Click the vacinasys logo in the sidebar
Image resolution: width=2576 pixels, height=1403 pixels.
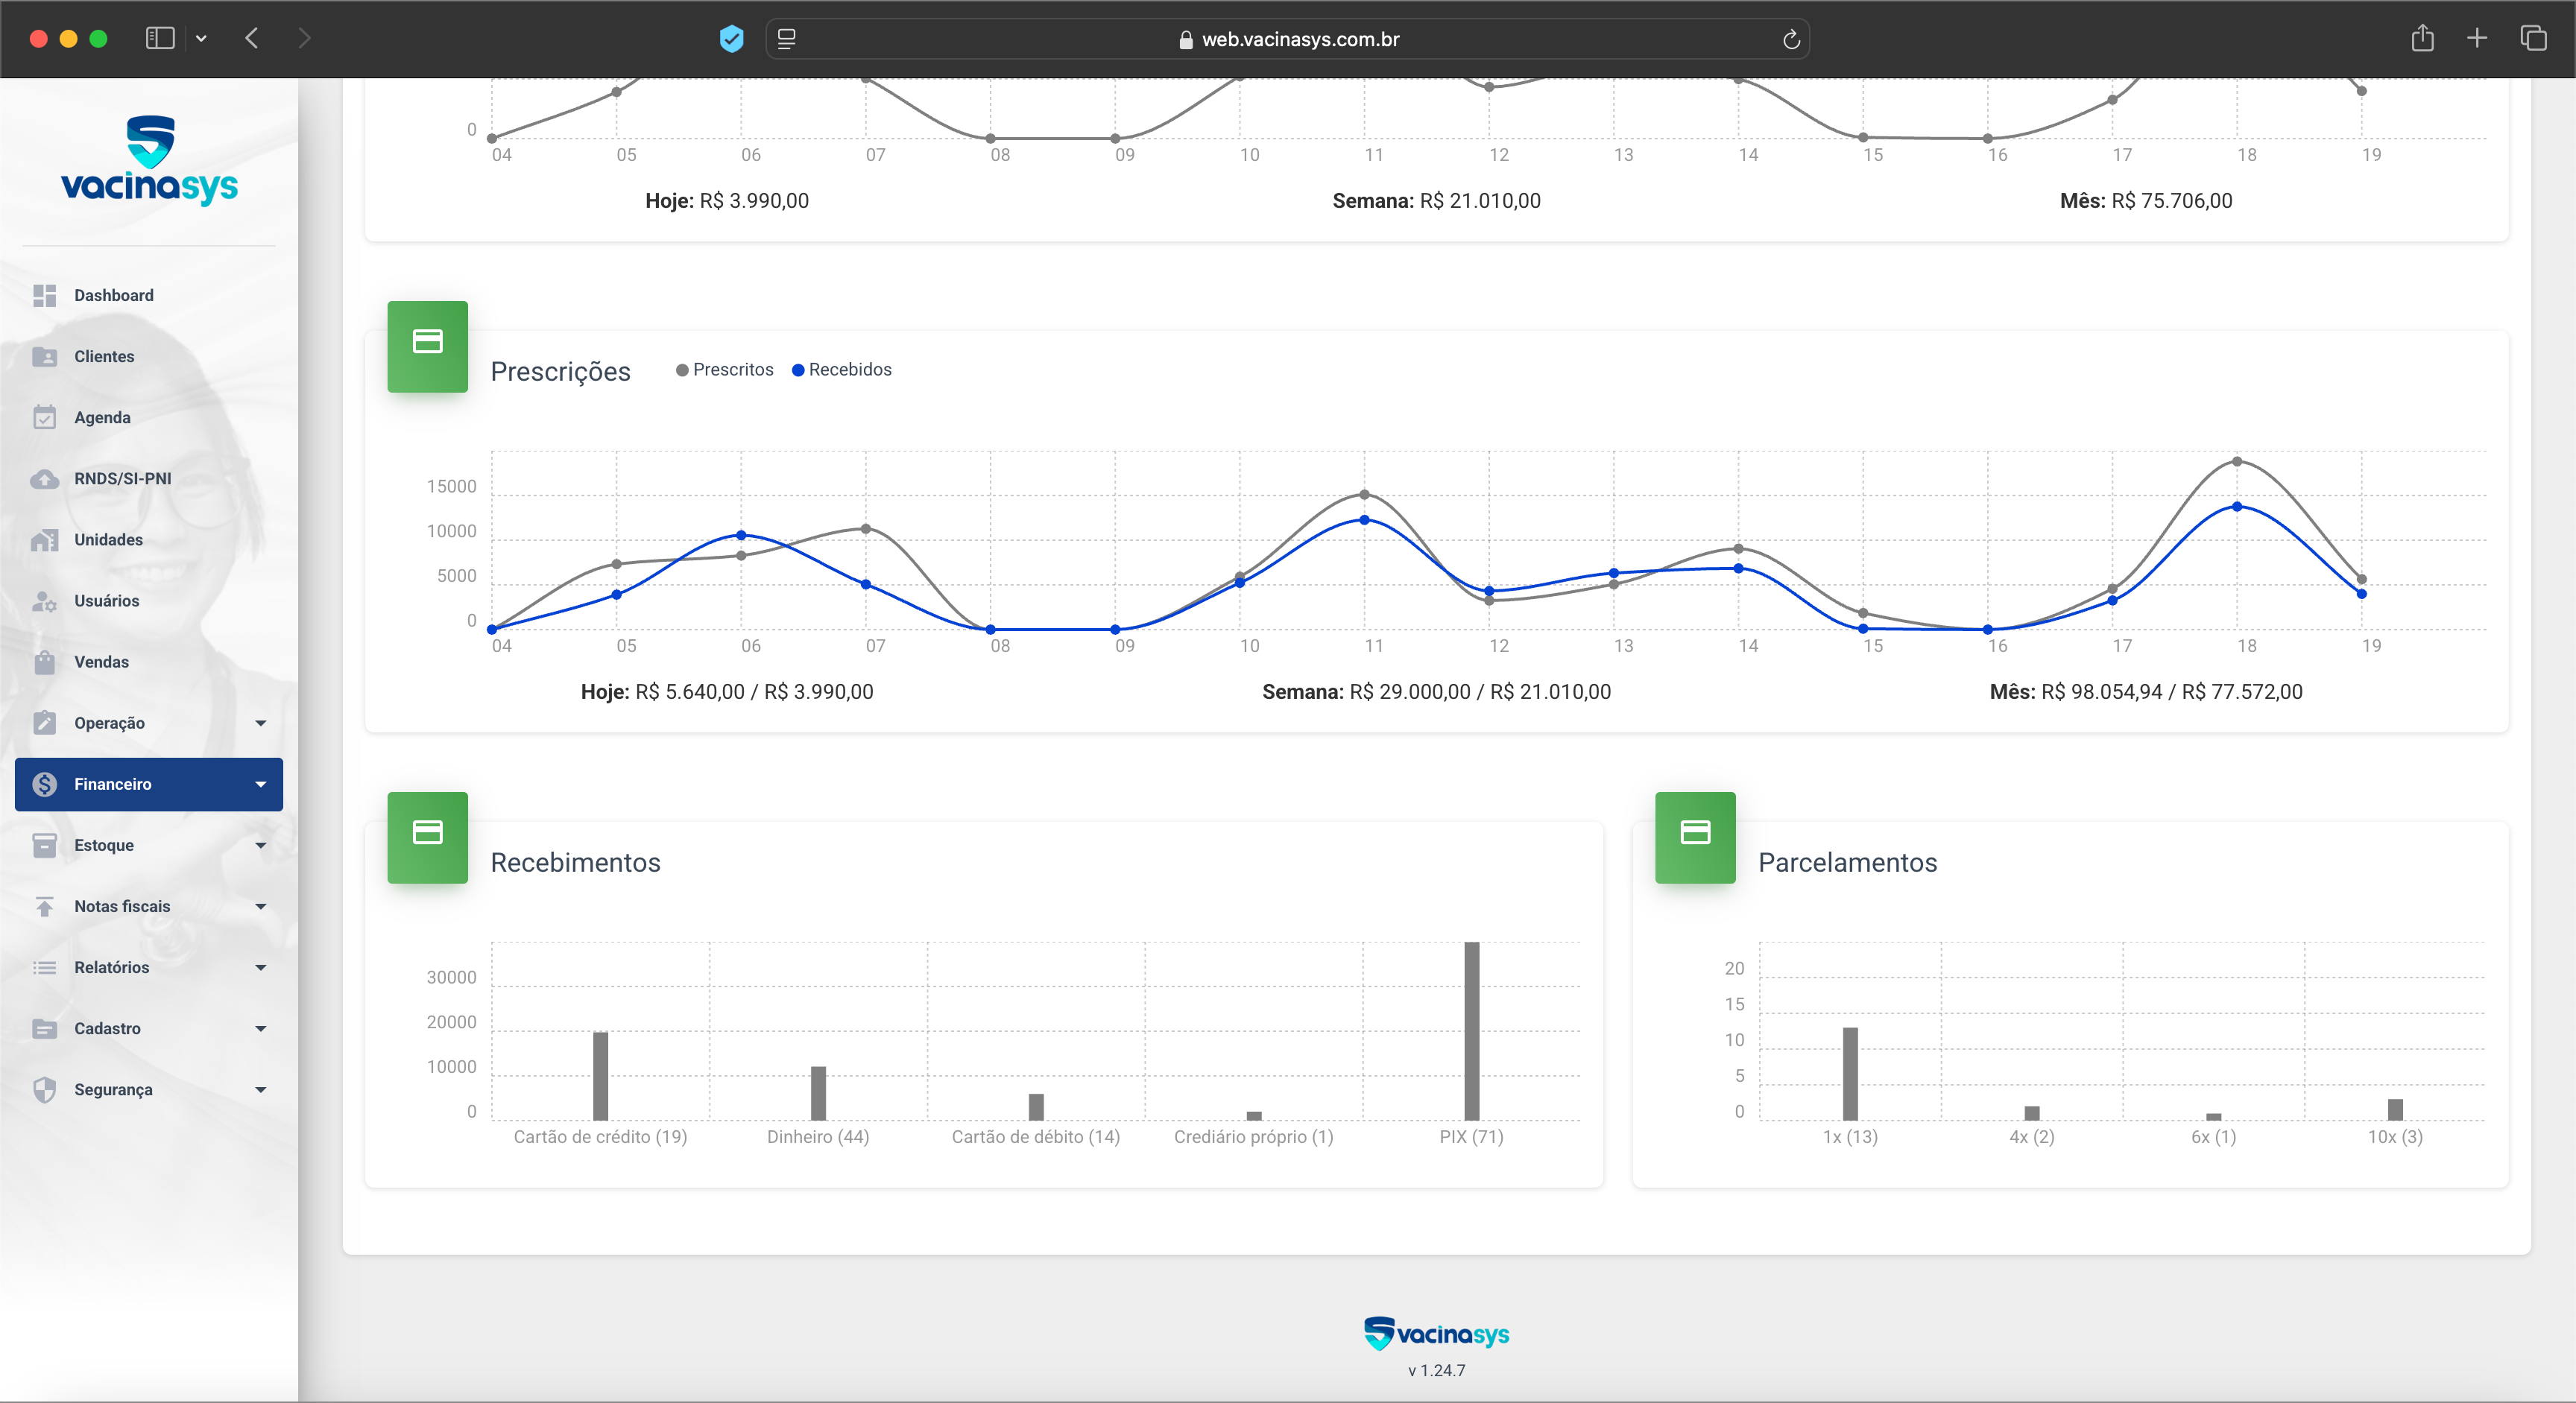(x=150, y=161)
